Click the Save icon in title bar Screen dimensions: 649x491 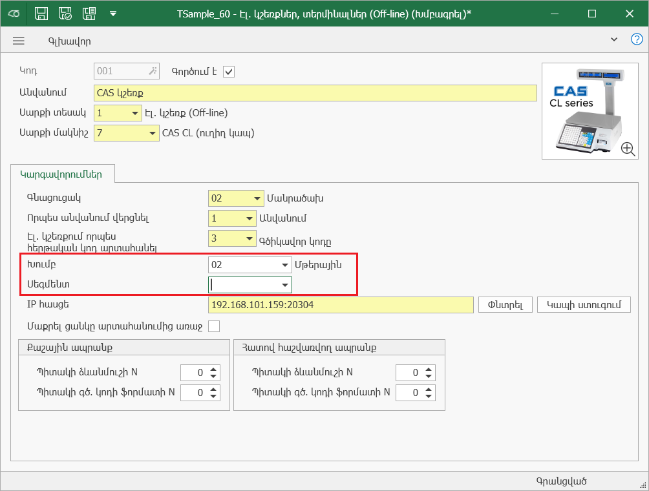point(41,14)
